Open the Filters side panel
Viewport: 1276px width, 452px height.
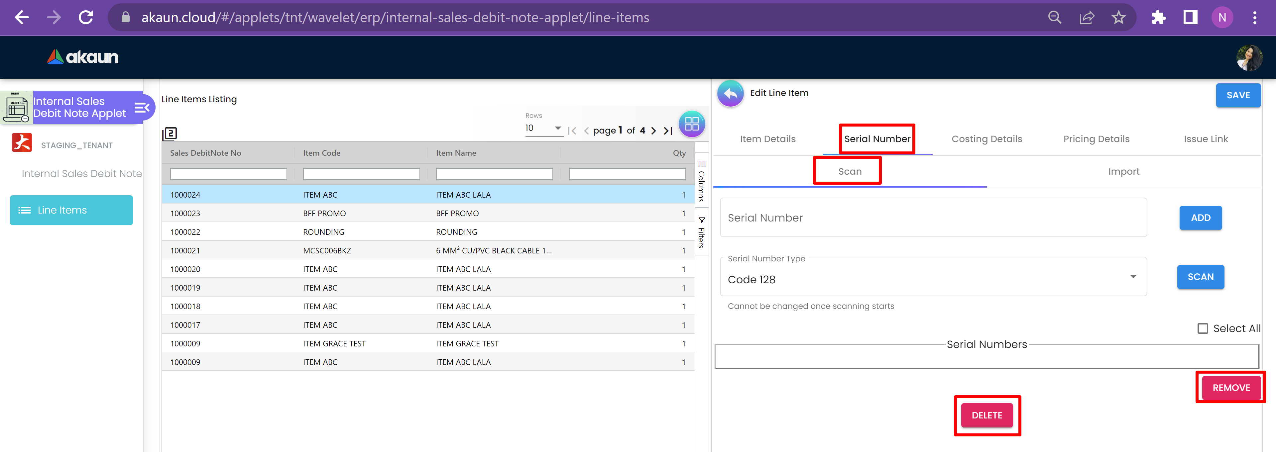point(701,232)
